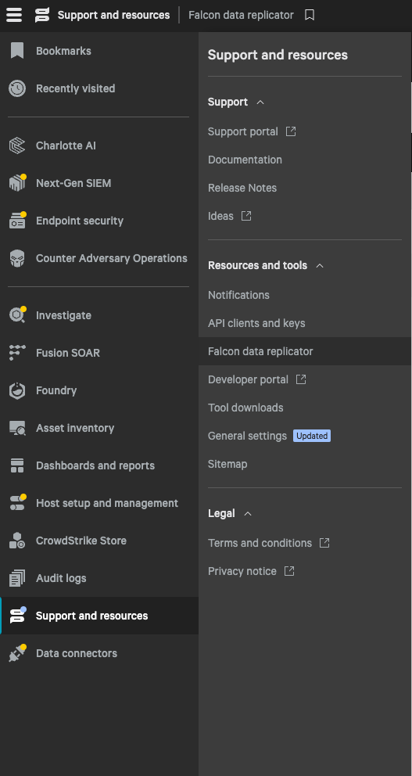Open the Sitemap link
The image size is (412, 776).
pos(227,464)
